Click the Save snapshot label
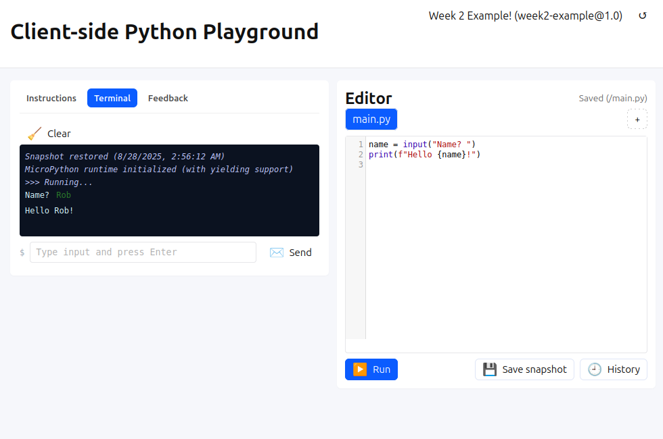The width and height of the screenshot is (663, 439). pos(534,369)
